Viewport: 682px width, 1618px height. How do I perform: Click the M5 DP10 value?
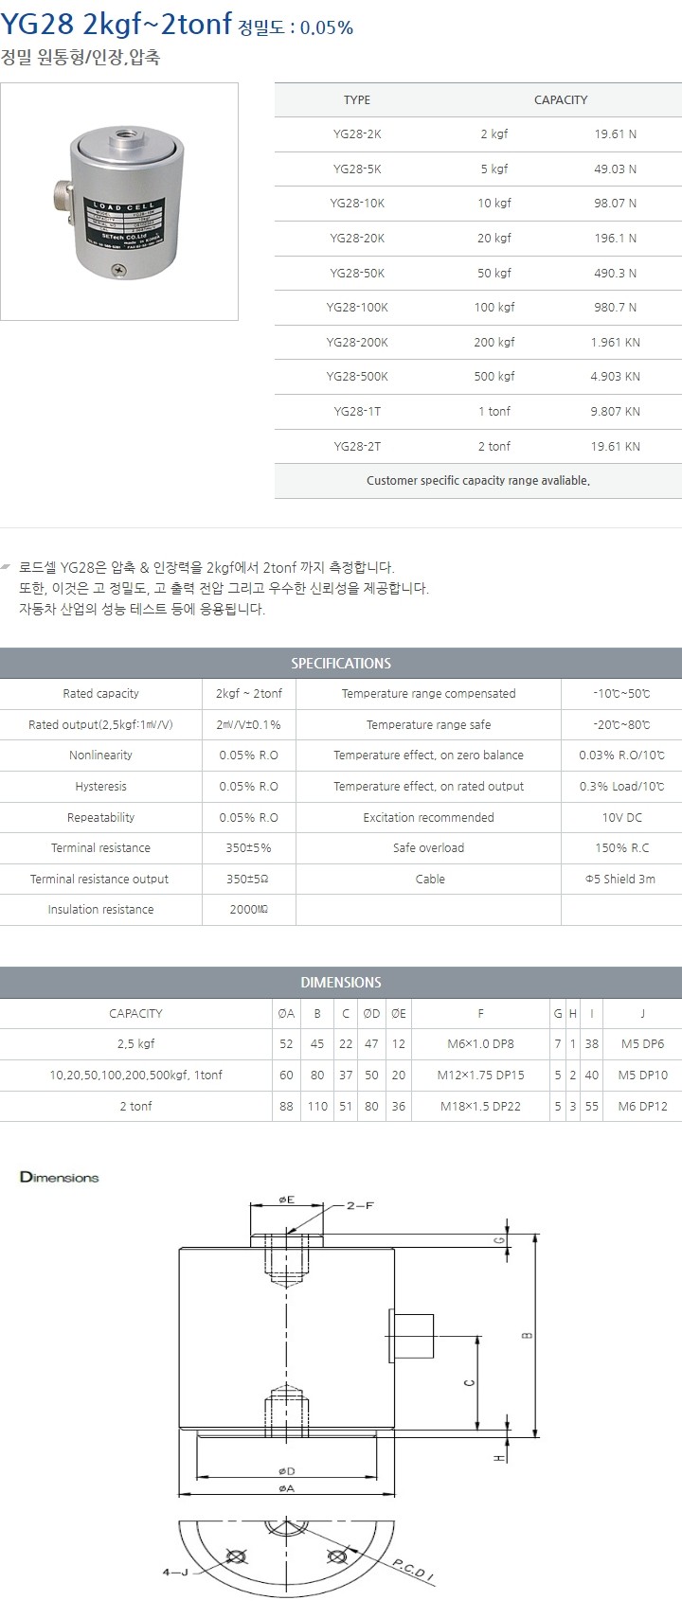pyautogui.click(x=643, y=1076)
